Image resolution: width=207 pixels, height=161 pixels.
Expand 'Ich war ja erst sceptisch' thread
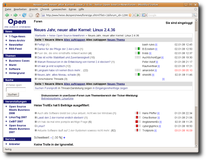coord(36,66)
